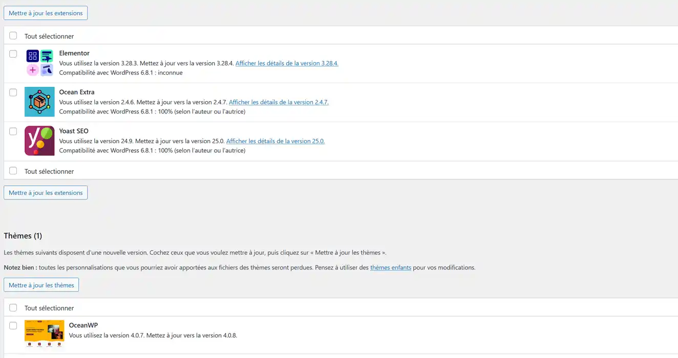Click the Yoast SEO plugin icon

(39, 141)
